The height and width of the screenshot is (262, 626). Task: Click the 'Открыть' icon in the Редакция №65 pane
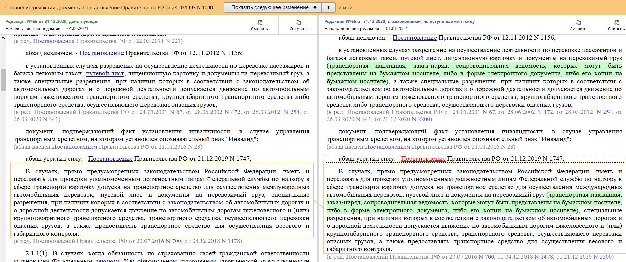pyautogui.click(x=298, y=23)
